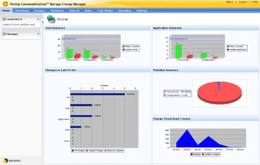Click the Total Hosts label in chart
Image resolution: width=260 pixels, height=165 pixels.
pyautogui.click(x=69, y=39)
